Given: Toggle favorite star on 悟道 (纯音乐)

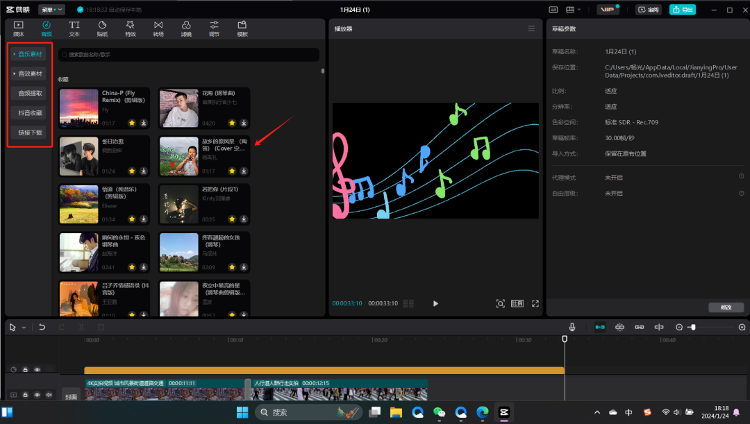Looking at the screenshot, I should point(132,219).
